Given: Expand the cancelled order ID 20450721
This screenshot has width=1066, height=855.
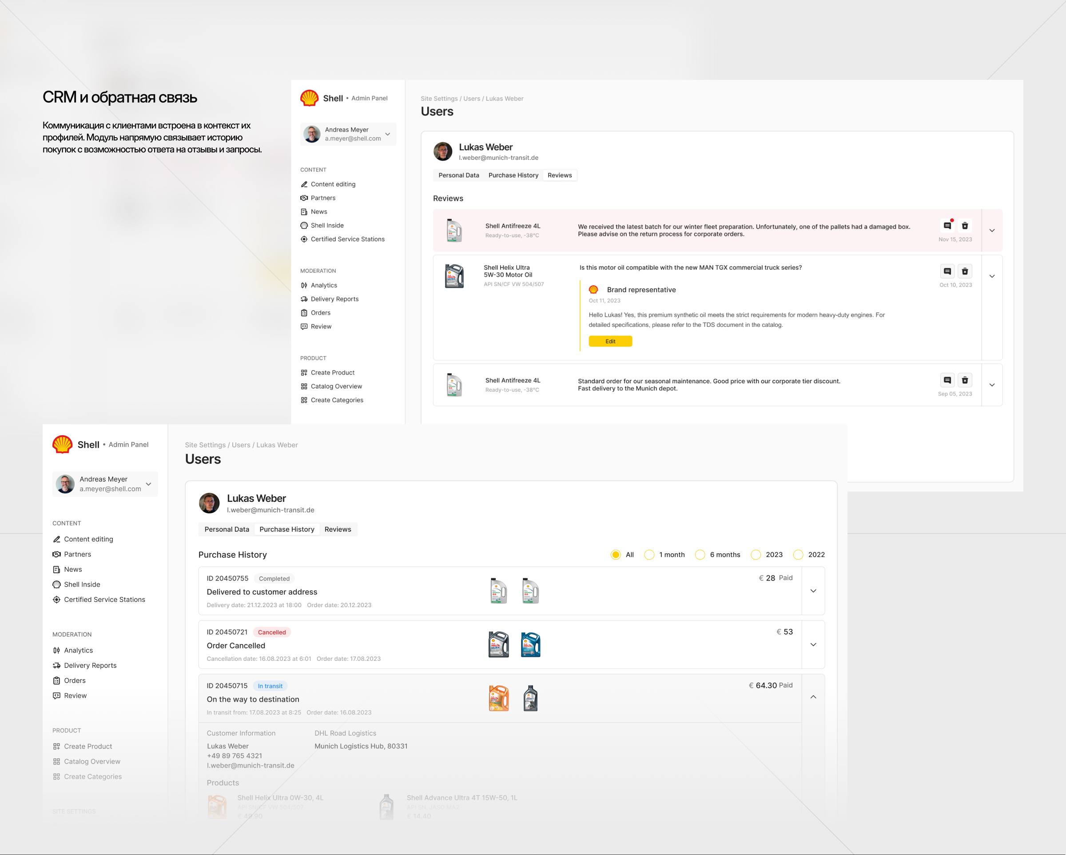Looking at the screenshot, I should [813, 644].
